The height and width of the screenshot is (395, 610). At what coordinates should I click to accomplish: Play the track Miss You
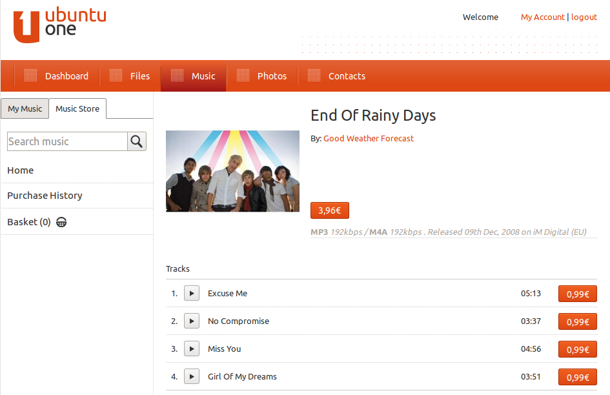pos(192,349)
